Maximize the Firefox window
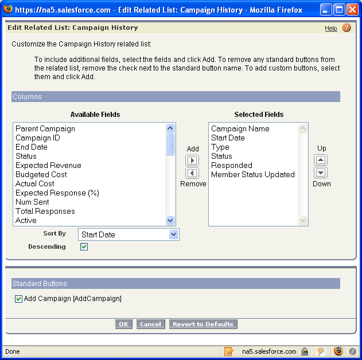Viewport: 362px width, 360px height. tap(339, 10)
